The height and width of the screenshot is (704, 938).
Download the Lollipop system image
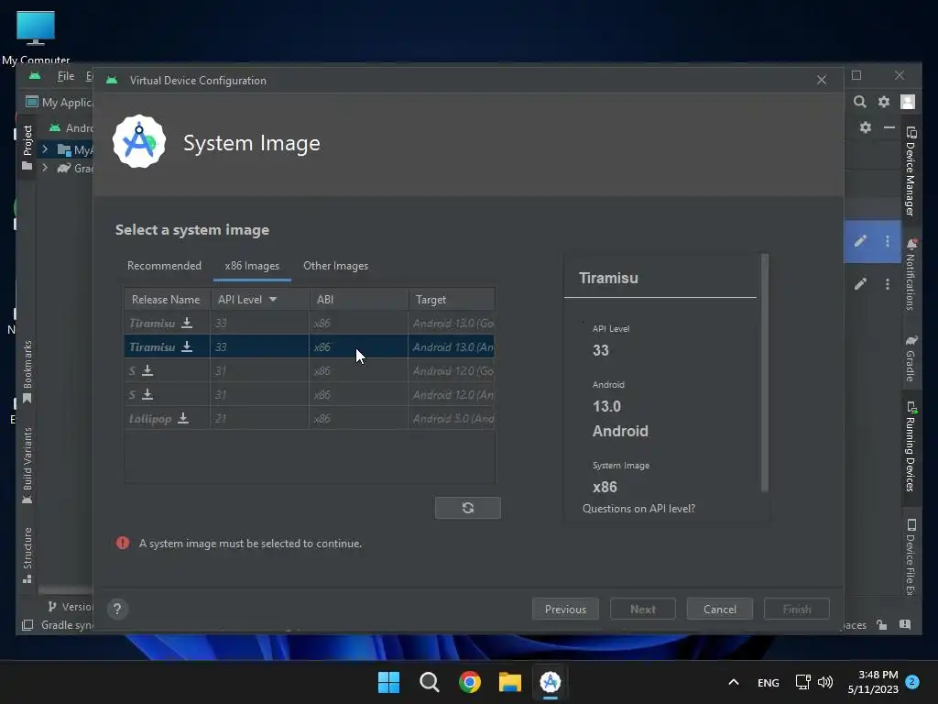183,418
